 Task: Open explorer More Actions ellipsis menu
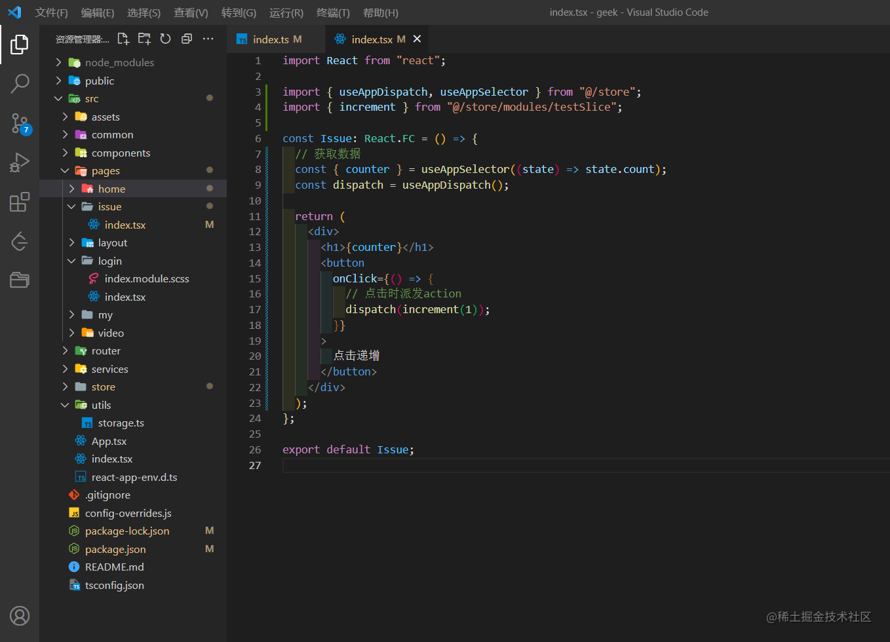(x=208, y=39)
